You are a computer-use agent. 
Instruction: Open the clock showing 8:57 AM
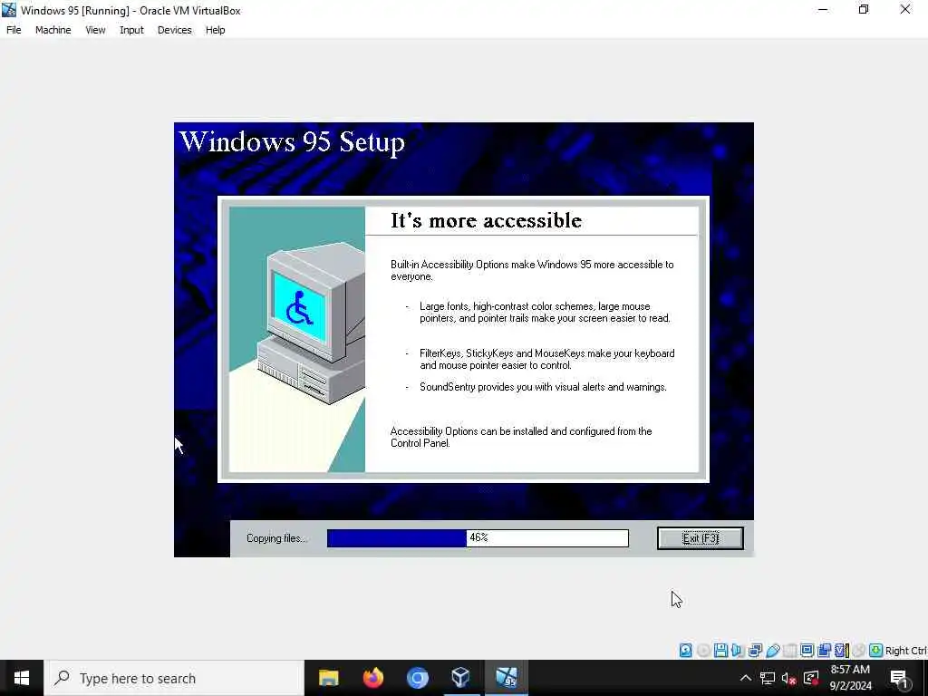coord(850,678)
